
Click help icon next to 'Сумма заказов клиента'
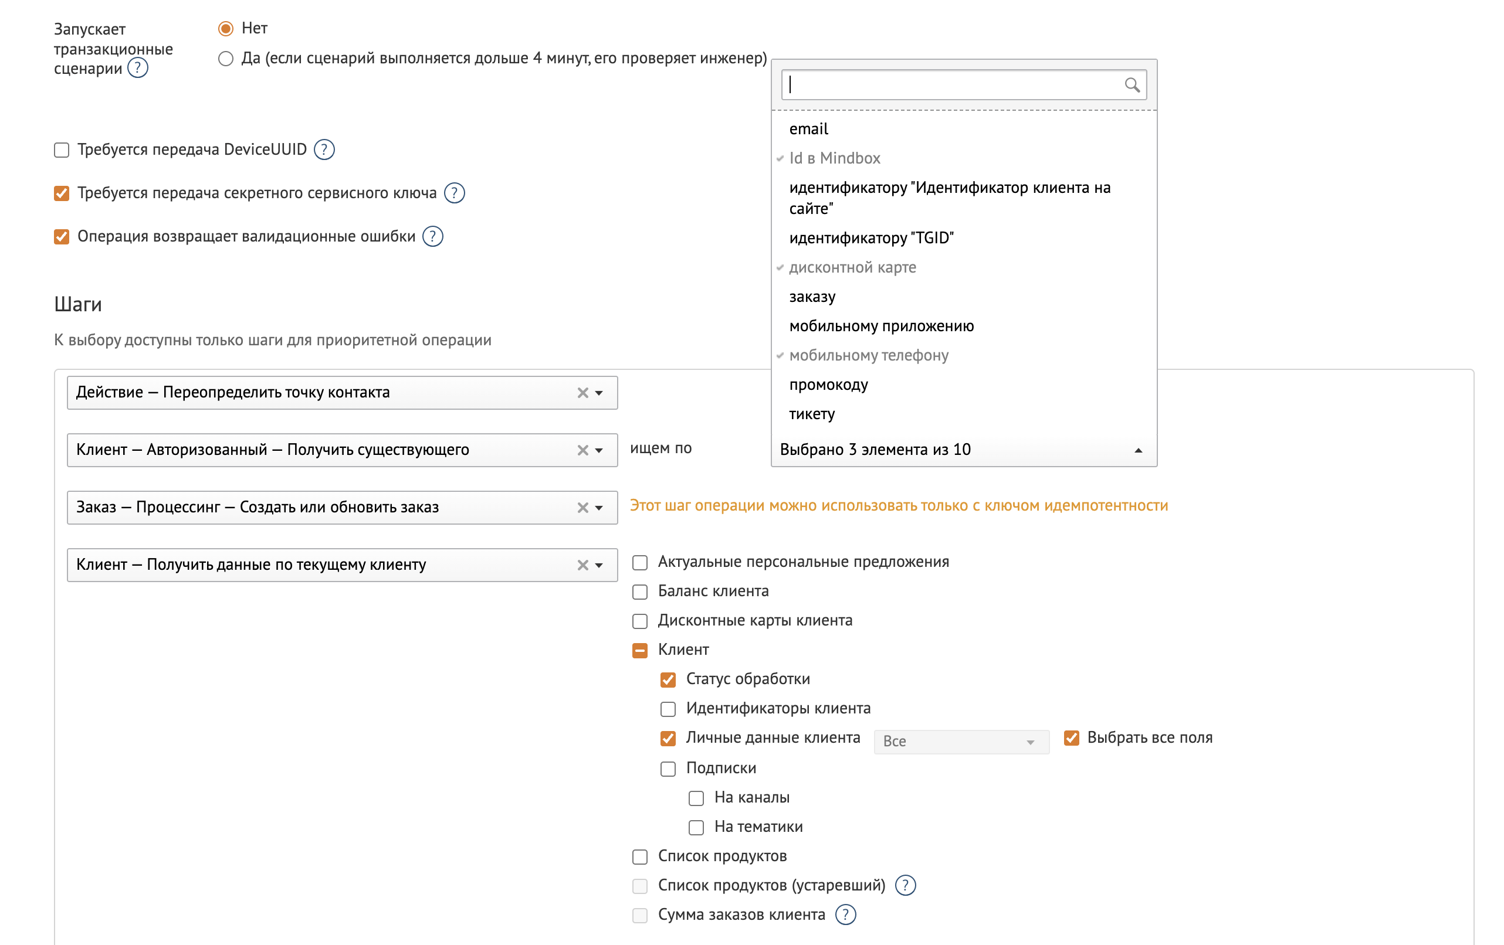[x=846, y=915]
